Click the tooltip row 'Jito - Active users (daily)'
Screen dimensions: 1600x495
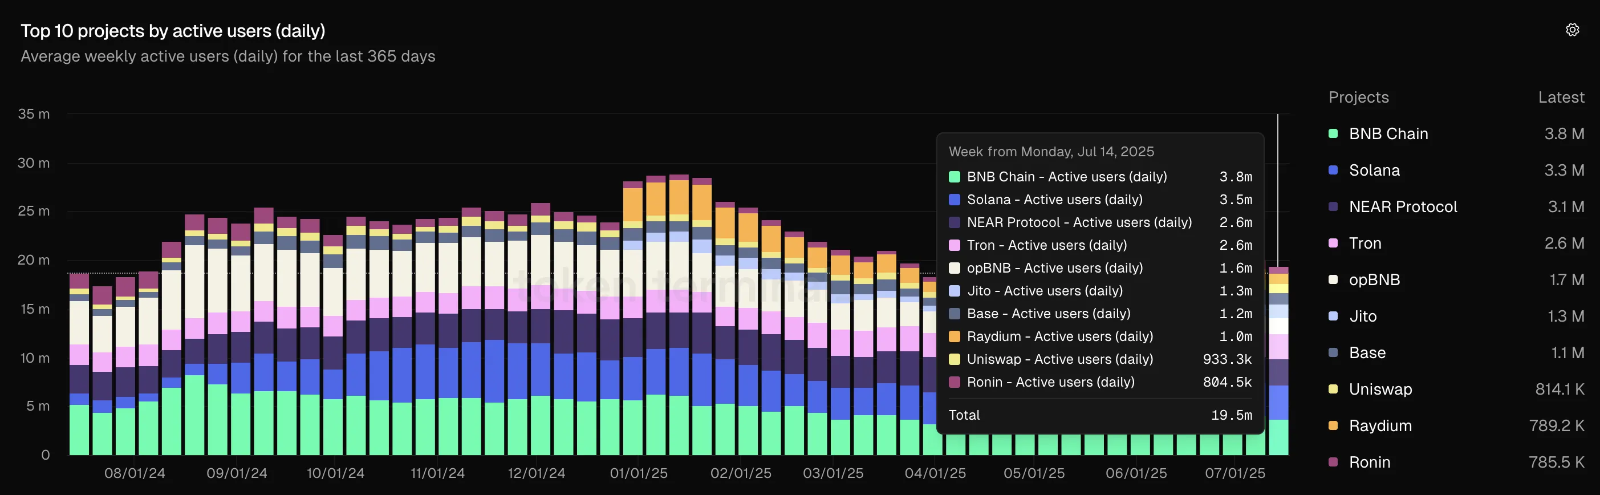click(1100, 291)
